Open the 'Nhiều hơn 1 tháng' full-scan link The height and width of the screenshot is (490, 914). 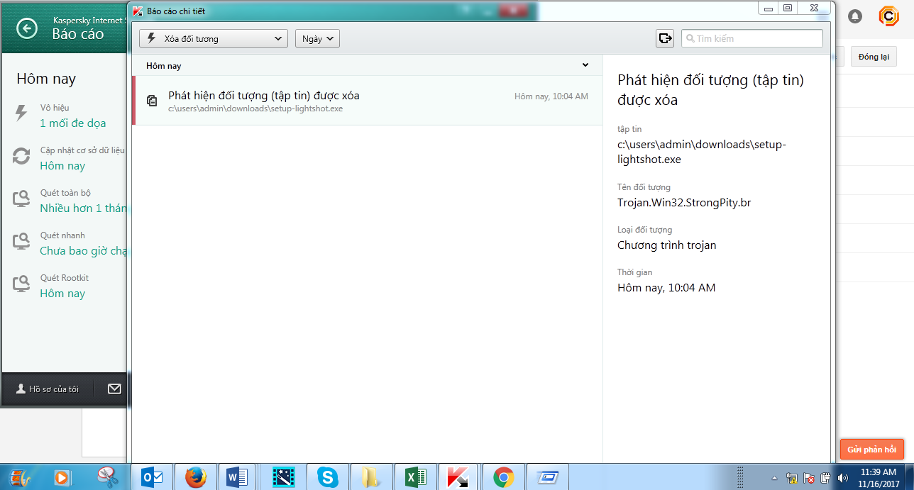click(x=83, y=208)
